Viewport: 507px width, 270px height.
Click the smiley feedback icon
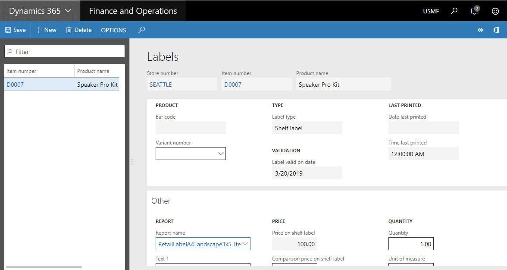click(x=495, y=11)
